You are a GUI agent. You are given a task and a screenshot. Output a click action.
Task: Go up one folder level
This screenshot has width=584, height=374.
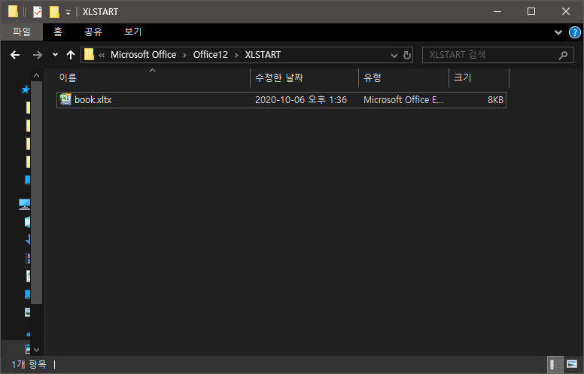[71, 55]
